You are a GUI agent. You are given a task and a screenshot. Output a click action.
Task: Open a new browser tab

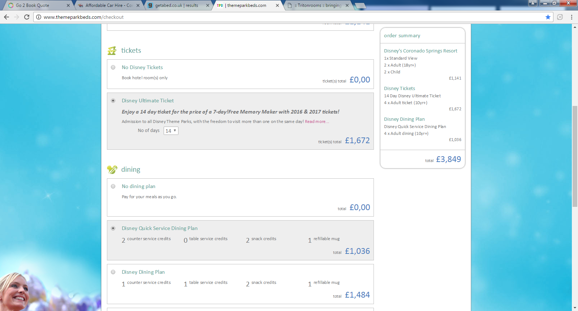pyautogui.click(x=360, y=5)
